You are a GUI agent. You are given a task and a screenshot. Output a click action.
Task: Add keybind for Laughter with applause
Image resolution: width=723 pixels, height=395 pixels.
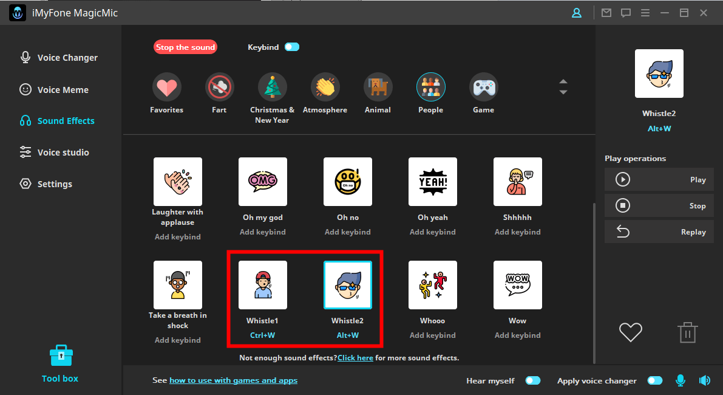tap(177, 237)
